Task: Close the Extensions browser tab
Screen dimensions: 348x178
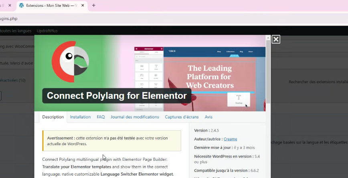Action: [x=83, y=6]
